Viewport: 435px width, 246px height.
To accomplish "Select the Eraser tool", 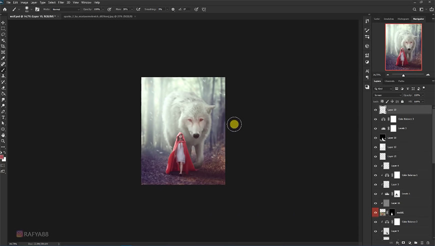I will pos(3,88).
